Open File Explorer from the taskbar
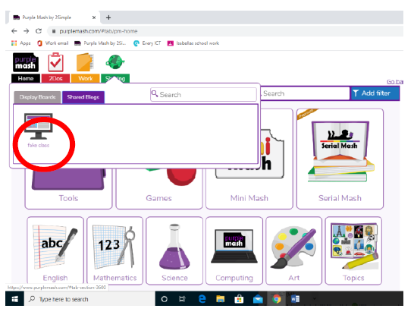This screenshot has width=414, height=318. point(220,299)
